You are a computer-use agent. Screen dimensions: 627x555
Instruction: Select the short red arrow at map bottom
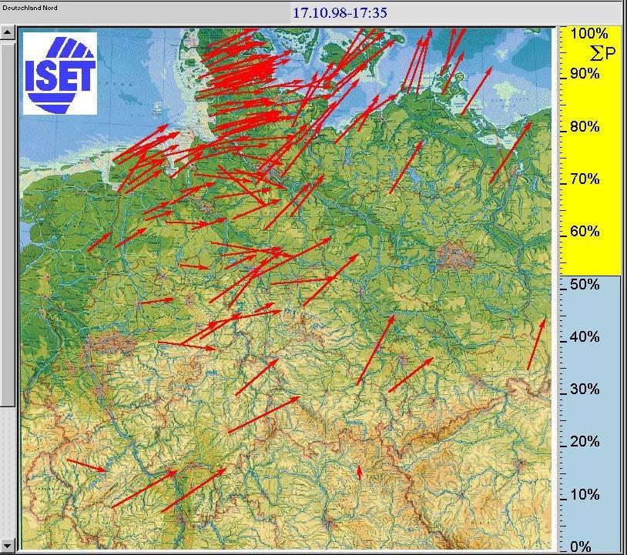pyautogui.click(x=359, y=472)
